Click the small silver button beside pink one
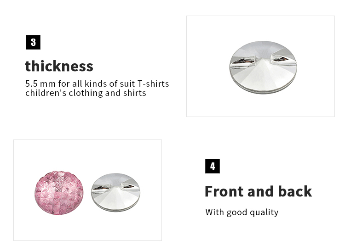345x251 pixels. click(x=115, y=191)
